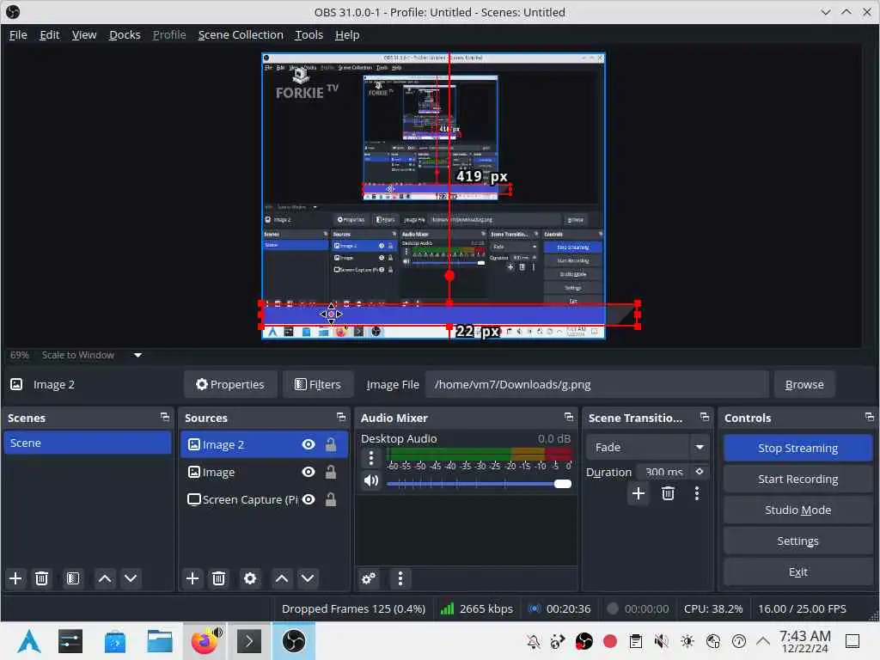Open the Scene Collection menu
The image size is (880, 660).
click(x=241, y=34)
